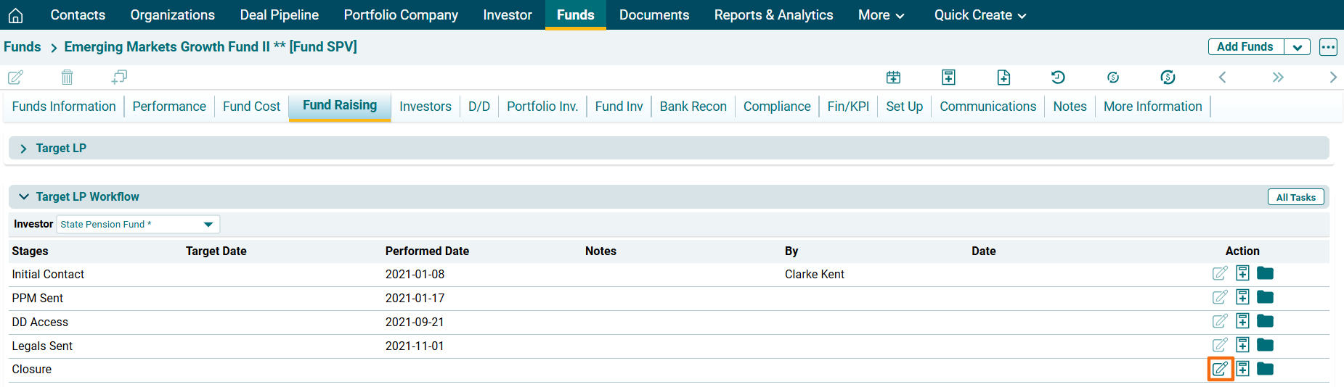Switch to the Investors tab
This screenshot has width=1344, height=387.
click(425, 107)
